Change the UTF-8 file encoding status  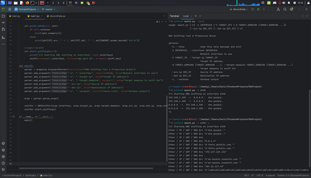(x=259, y=176)
